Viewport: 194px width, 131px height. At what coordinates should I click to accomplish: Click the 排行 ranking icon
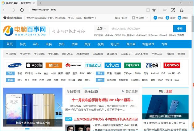(167, 18)
